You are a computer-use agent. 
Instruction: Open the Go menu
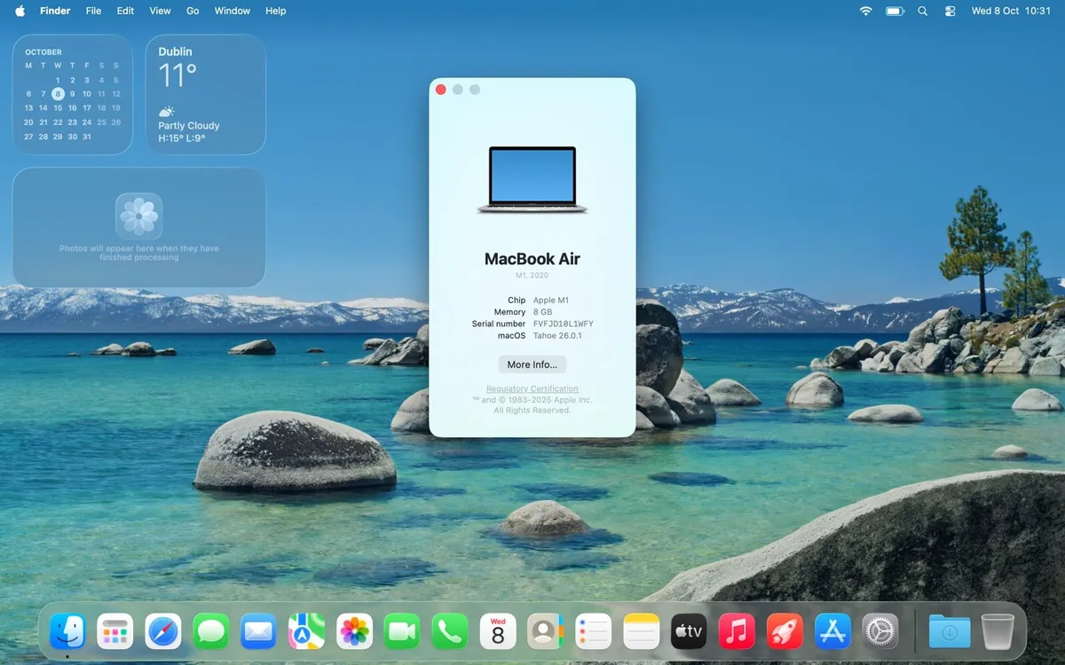click(x=193, y=12)
